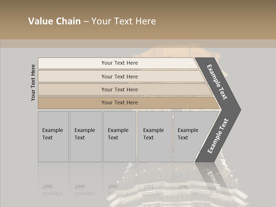Viewport: 276px width, 207px height.
Task: Click the light tan strip below header
Action: (138, 43)
